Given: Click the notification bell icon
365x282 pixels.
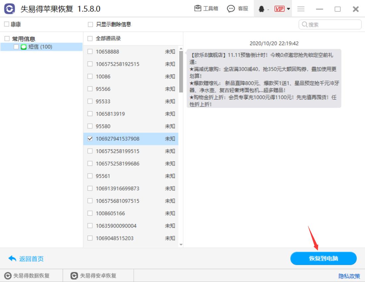Looking at the screenshot, I should tap(261, 9).
